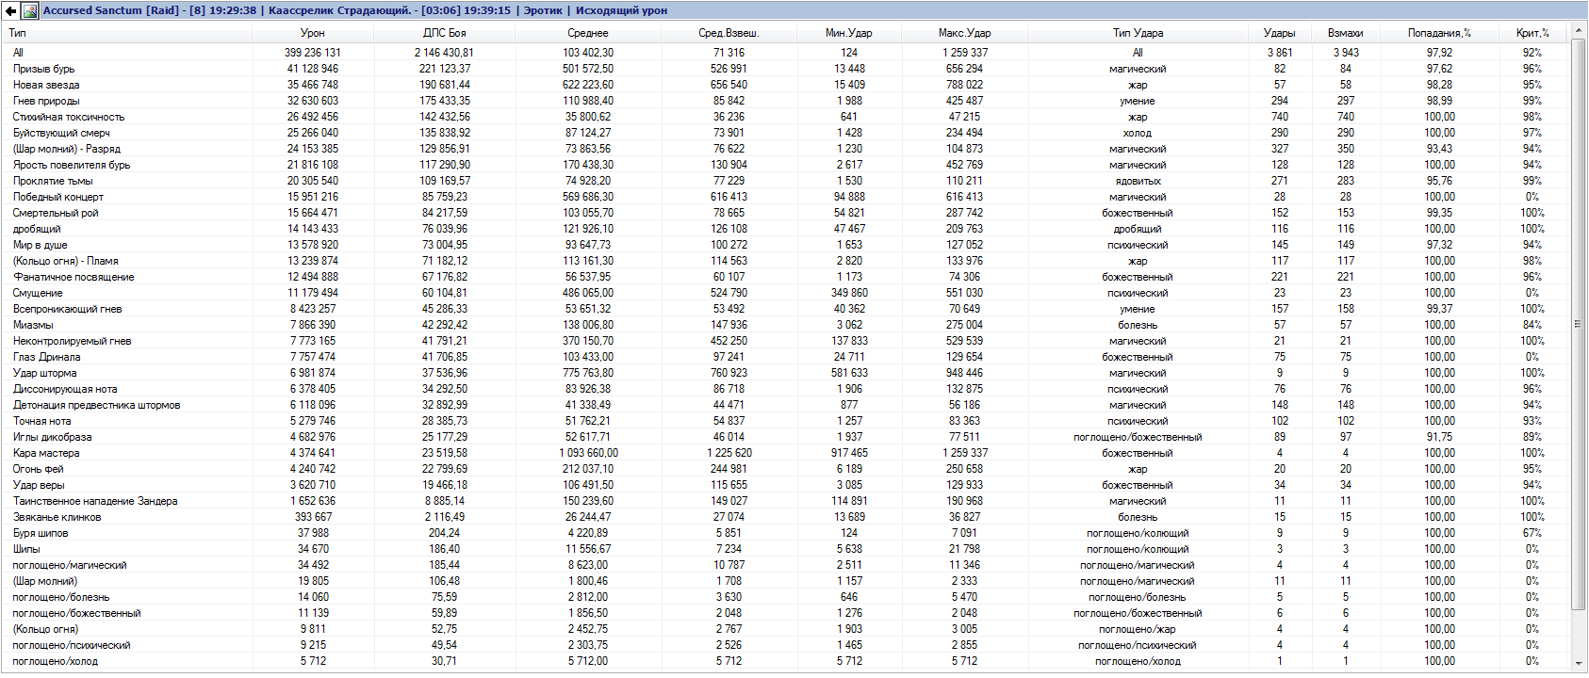The height and width of the screenshot is (678, 1589).
Task: Select the Иглы дикобраза row
Action: [x=786, y=437]
